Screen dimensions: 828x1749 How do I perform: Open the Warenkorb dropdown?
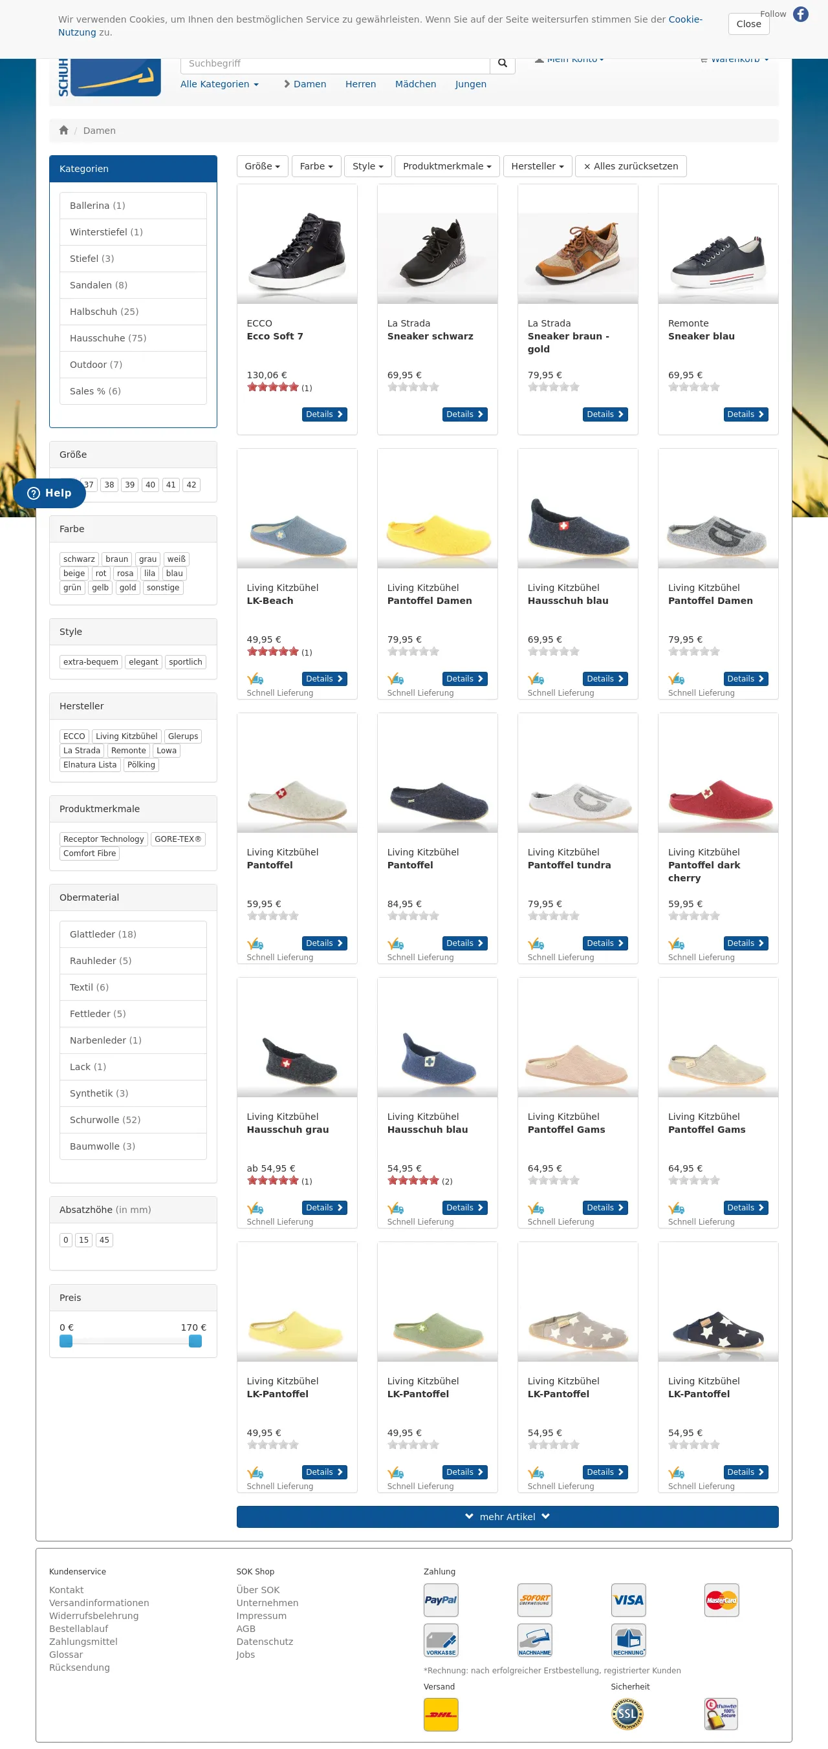(x=735, y=61)
